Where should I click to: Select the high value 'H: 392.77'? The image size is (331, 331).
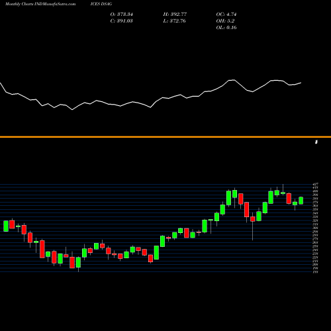175,15
